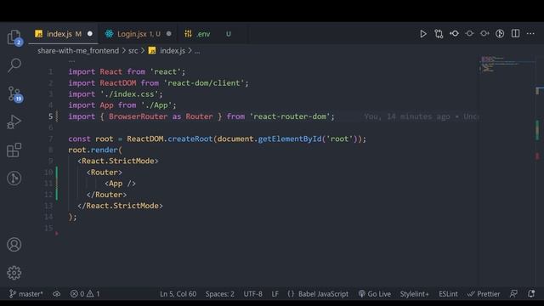The width and height of the screenshot is (544, 306).
Task: Open the compare changes icon in the editor toolbar
Action: pos(439,34)
